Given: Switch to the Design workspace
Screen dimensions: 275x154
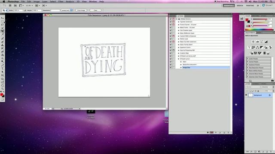Looking at the screenshot, I should tap(240, 6).
